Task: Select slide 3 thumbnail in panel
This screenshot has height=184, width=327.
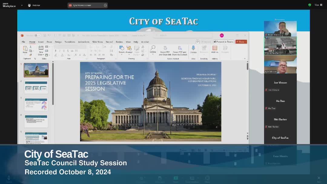Action: click(36, 104)
